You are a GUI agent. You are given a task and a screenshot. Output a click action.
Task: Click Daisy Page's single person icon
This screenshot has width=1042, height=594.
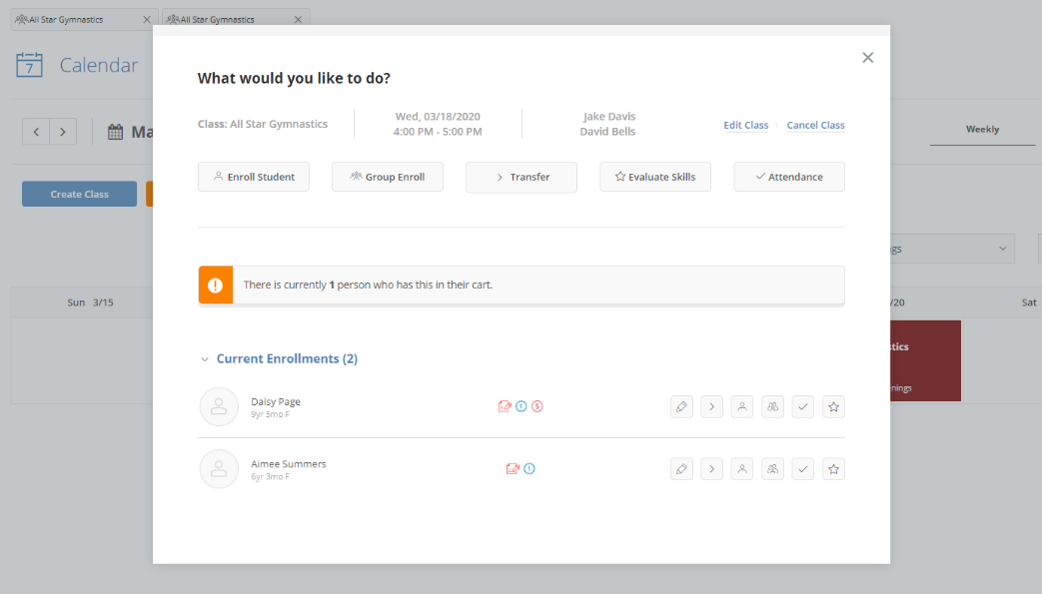tap(742, 406)
